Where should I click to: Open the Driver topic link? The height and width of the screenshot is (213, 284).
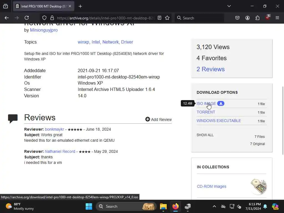coord(127,42)
